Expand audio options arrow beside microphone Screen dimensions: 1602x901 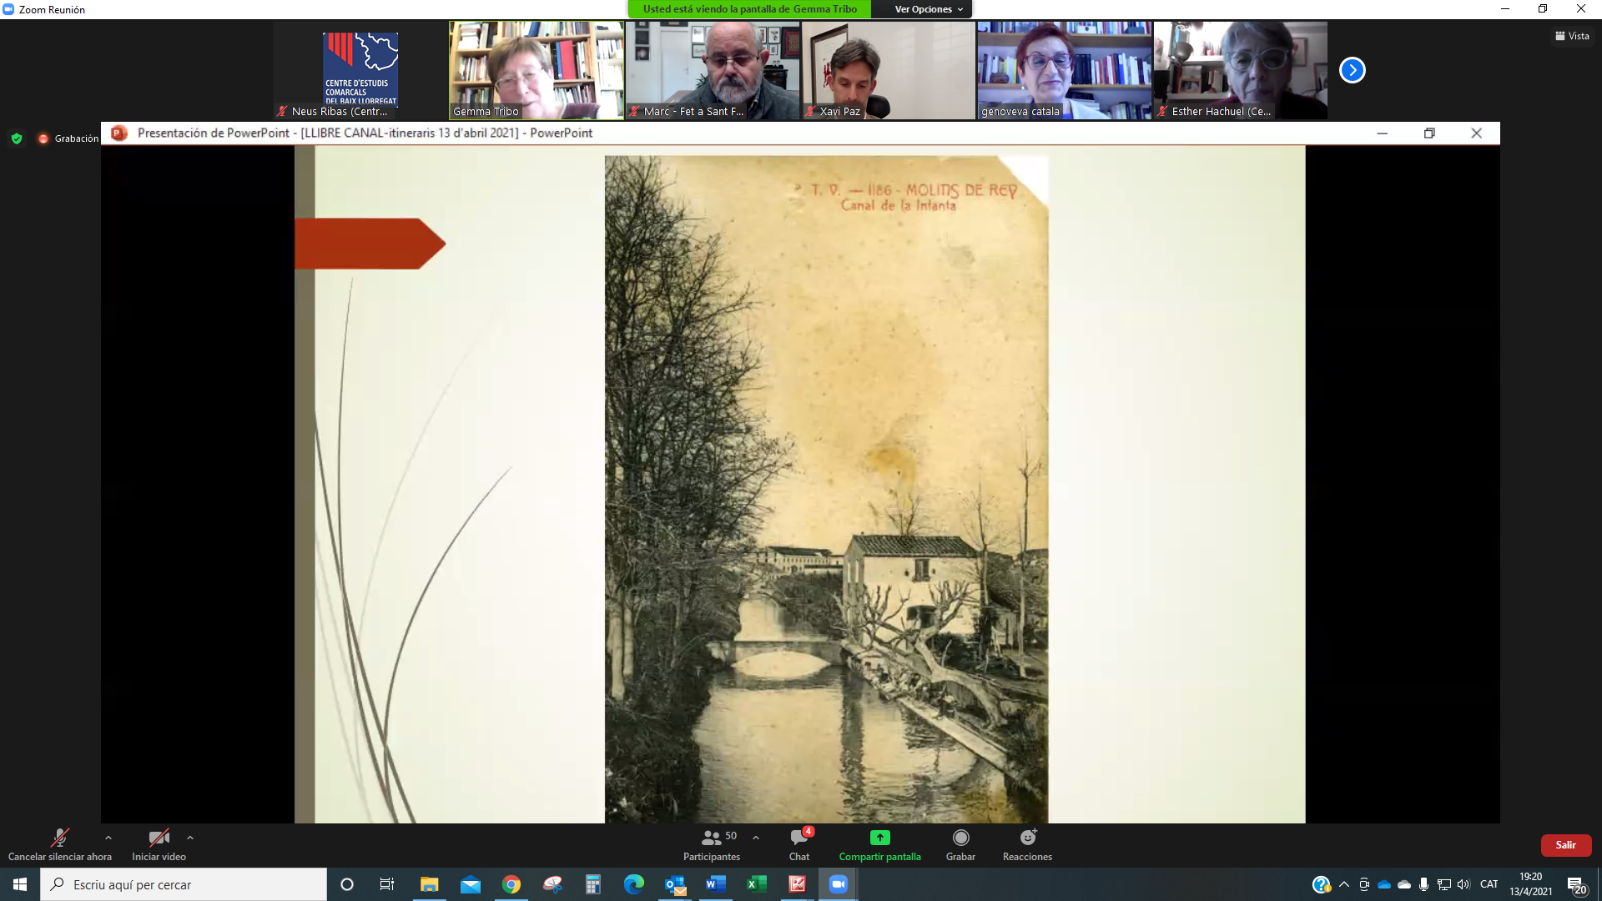[x=108, y=838]
